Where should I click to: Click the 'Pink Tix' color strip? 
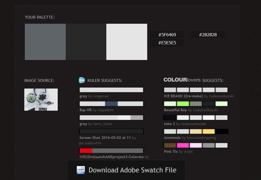(x=196, y=145)
